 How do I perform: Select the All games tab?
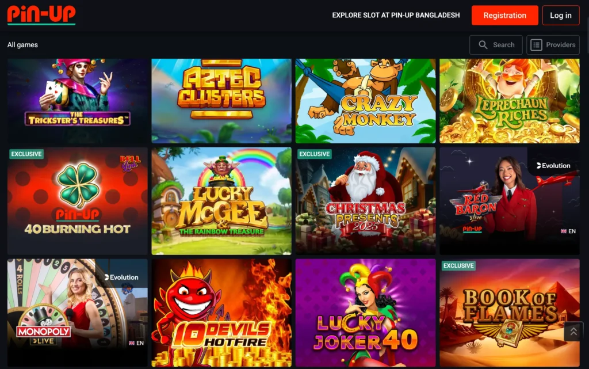(x=22, y=45)
